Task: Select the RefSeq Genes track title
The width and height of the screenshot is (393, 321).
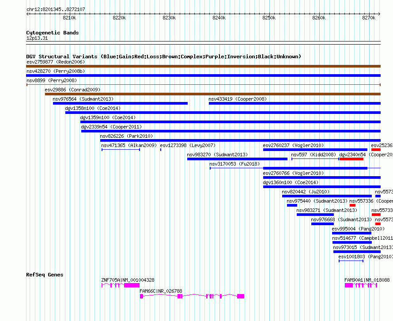Action: click(x=45, y=275)
